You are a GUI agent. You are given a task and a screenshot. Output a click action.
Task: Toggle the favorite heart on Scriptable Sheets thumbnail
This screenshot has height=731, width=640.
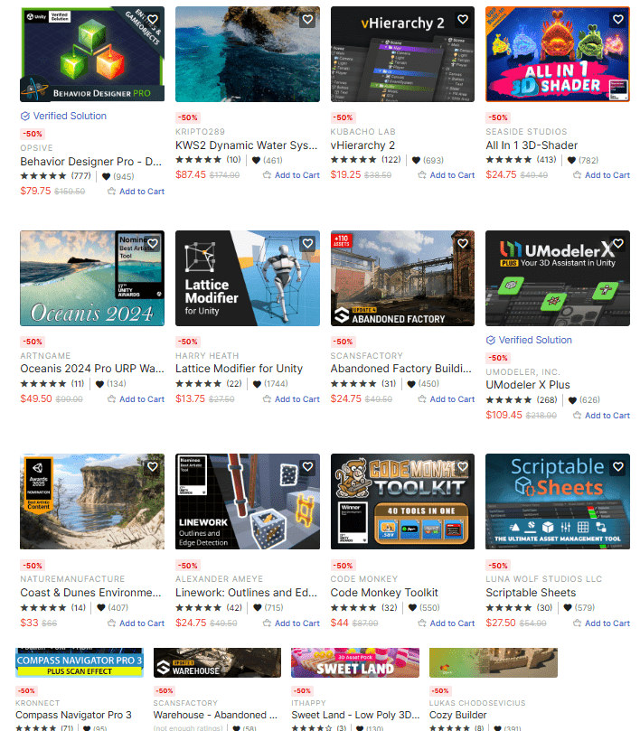(618, 466)
